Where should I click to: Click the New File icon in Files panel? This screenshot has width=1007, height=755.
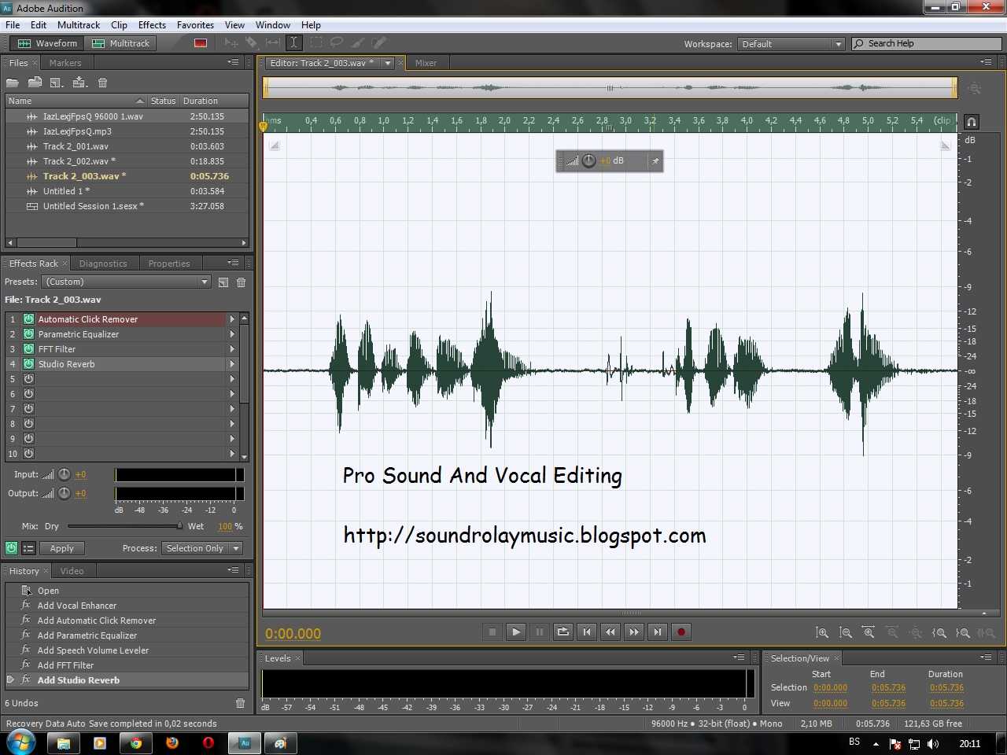(x=57, y=83)
